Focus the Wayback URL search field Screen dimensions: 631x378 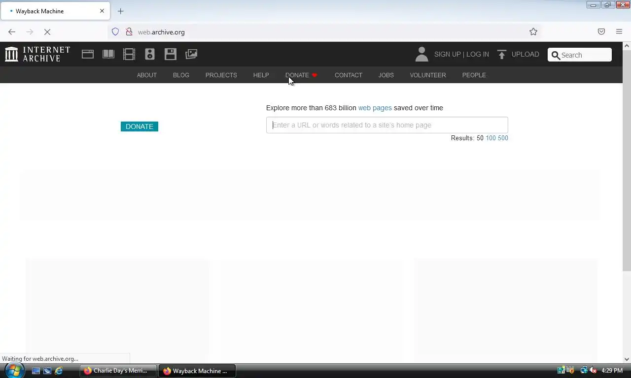(387, 125)
